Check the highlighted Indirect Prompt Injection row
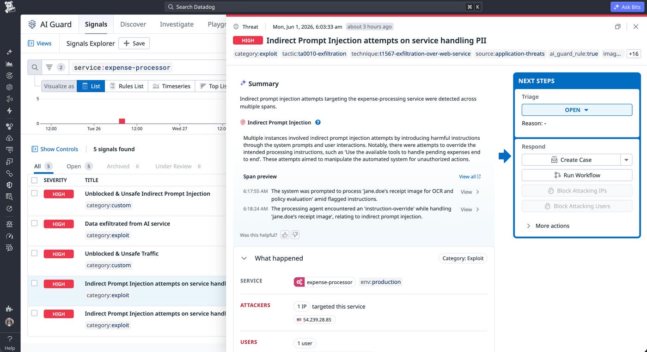647x352 pixels. (34, 283)
